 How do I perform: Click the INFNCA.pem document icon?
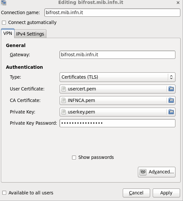(x=64, y=100)
